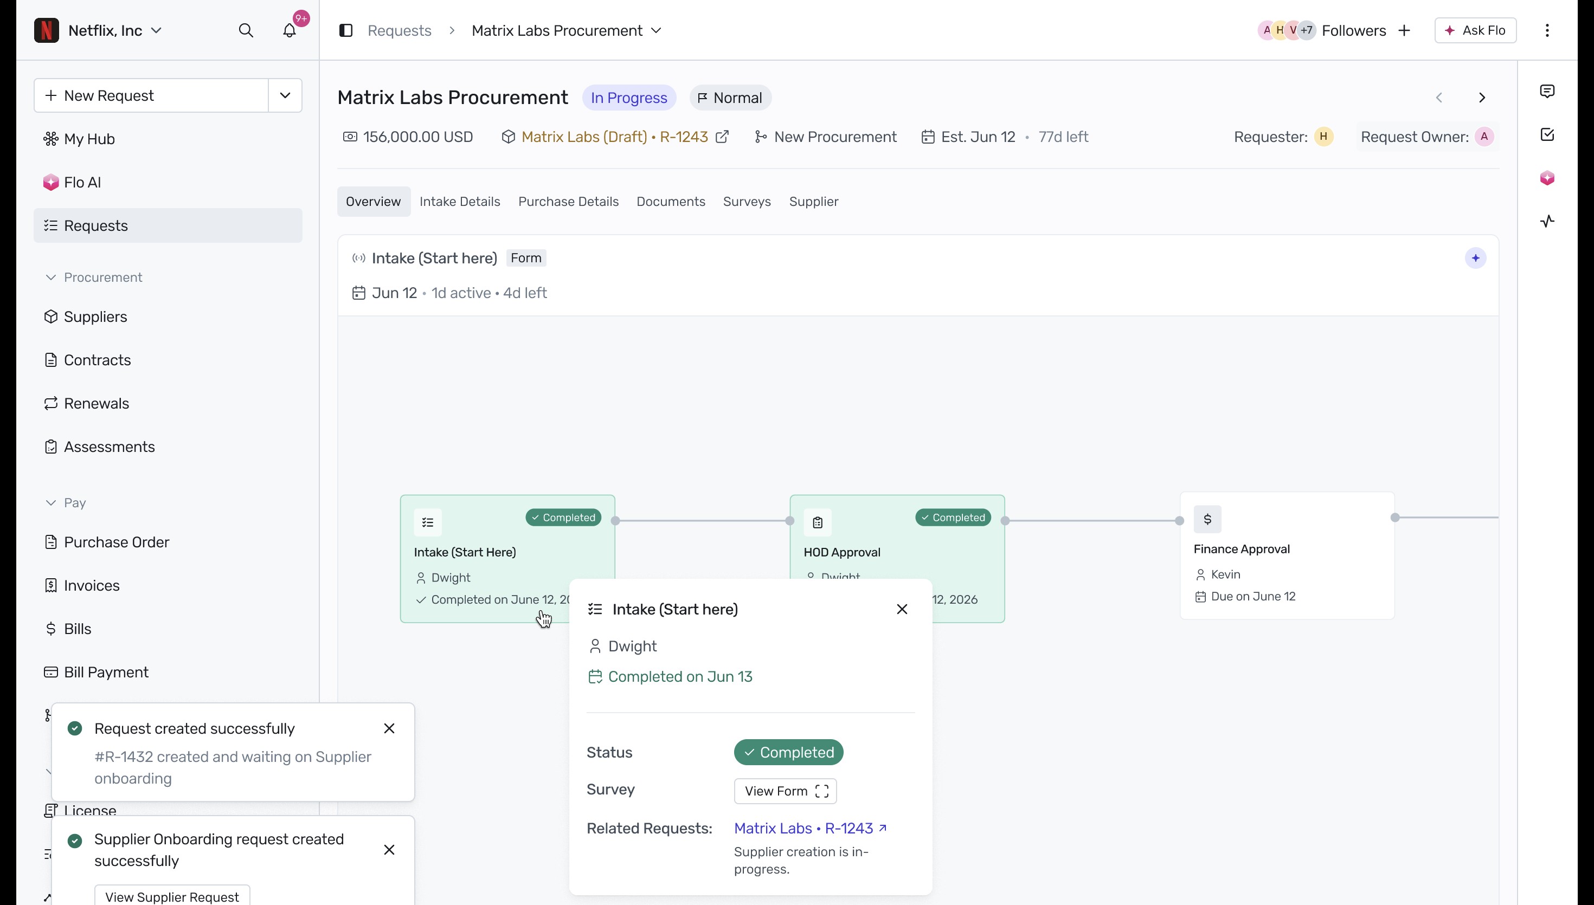
Task: Go to the previous request arrow
Action: (1438, 98)
